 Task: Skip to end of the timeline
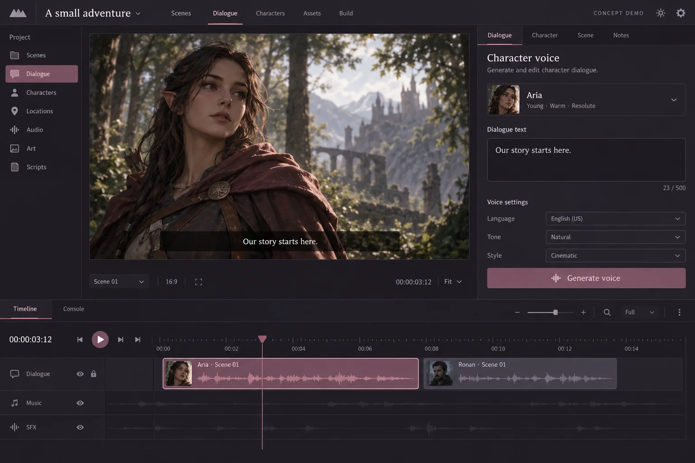click(x=138, y=340)
